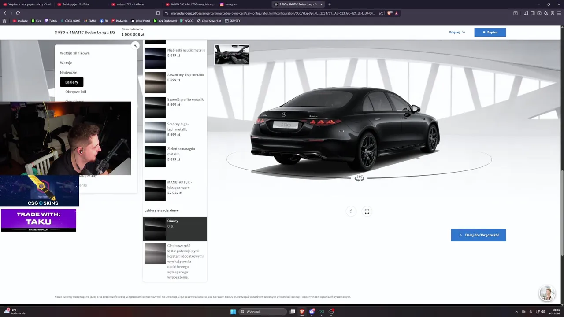Image resolution: width=564 pixels, height=317 pixels.
Task: Click the Wyszukaj taskbar search box
Action: [x=263, y=312]
